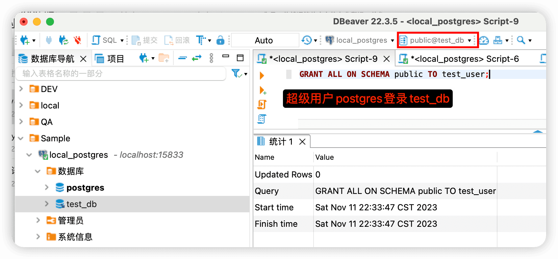Close the 统计 1 result tab
The width and height of the screenshot is (558, 259).
[302, 142]
